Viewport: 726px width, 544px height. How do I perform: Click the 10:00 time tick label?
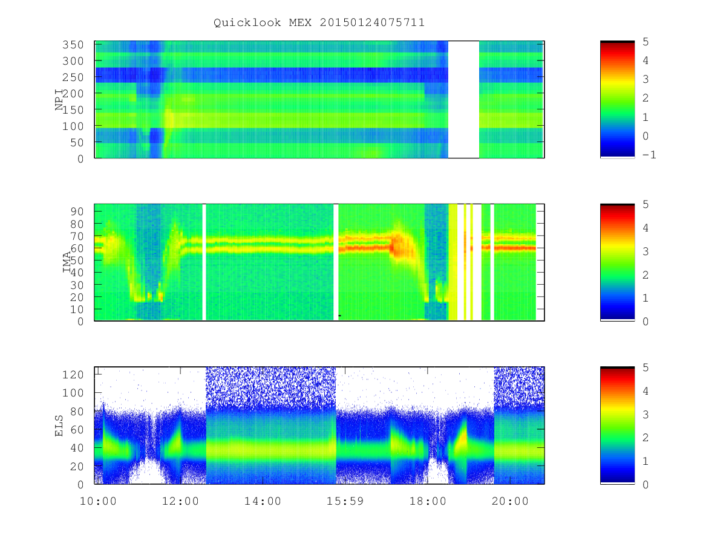pos(98,501)
